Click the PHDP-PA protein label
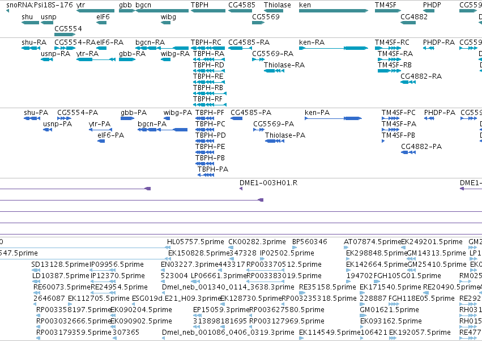 click(x=440, y=113)
